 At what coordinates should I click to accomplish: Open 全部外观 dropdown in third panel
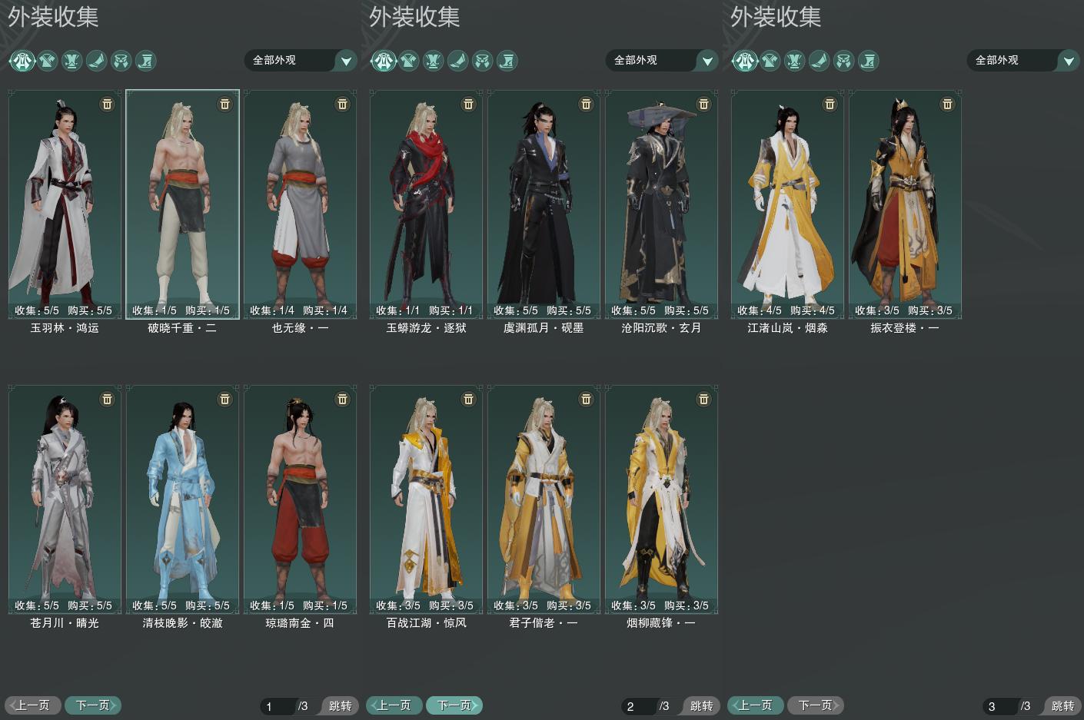pyautogui.click(x=1024, y=60)
